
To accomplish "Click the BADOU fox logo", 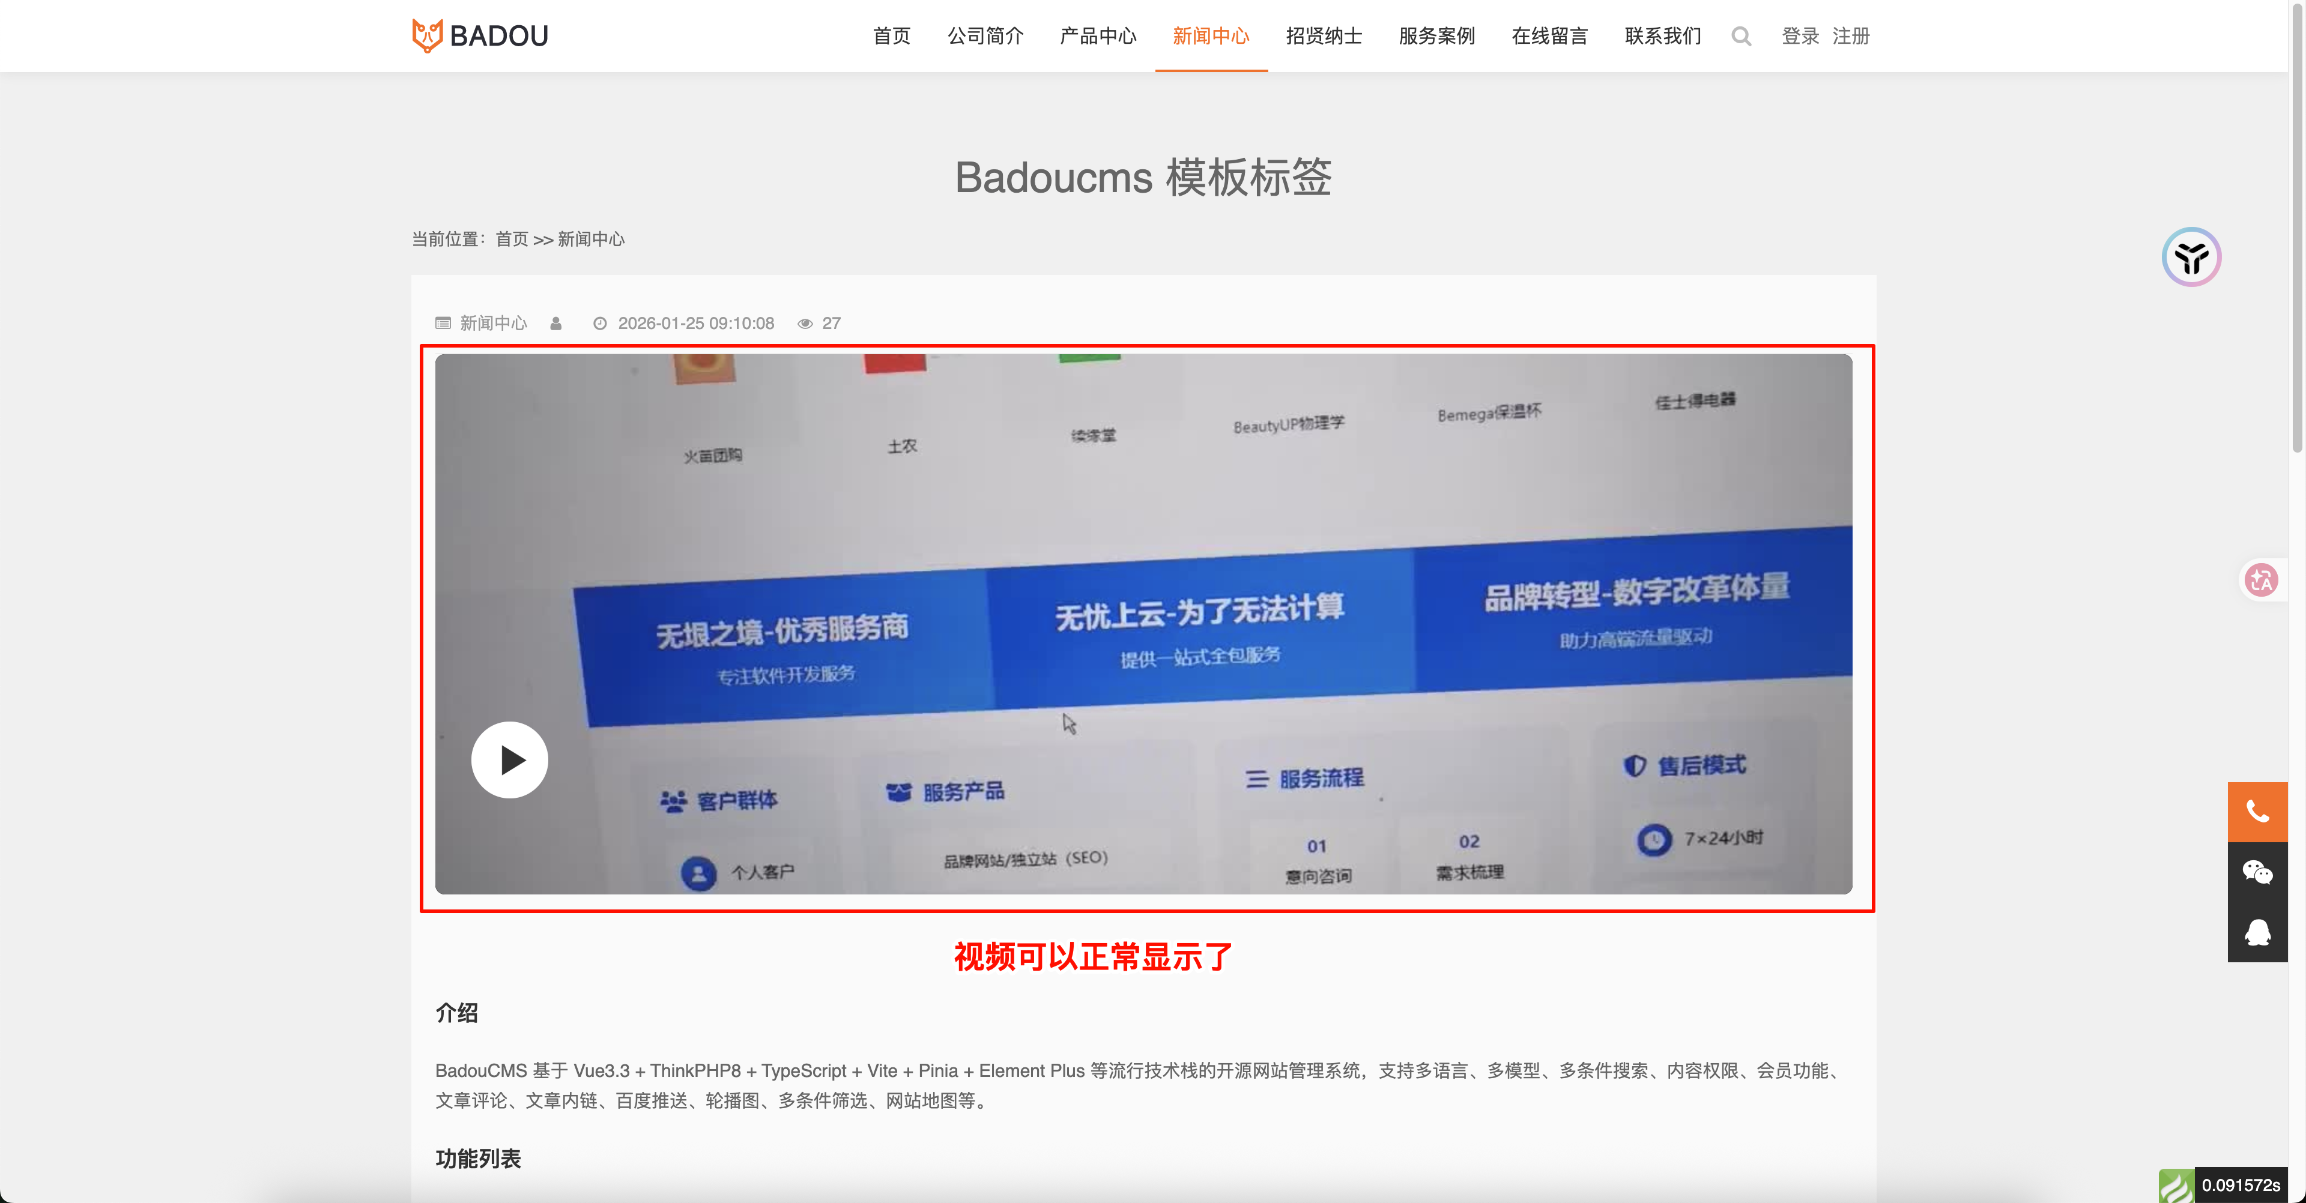I will coord(427,35).
